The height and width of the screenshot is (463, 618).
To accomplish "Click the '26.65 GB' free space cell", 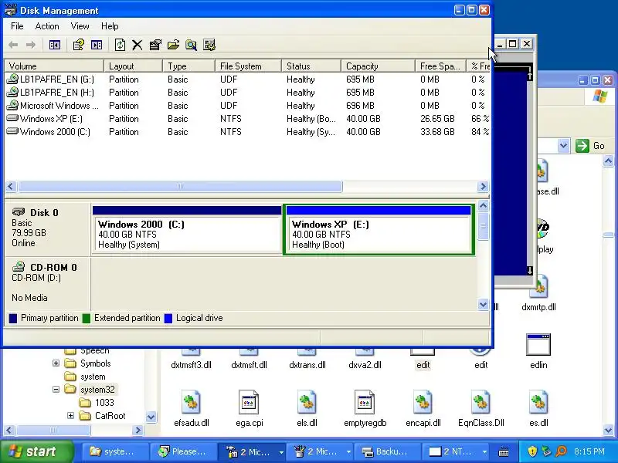I will click(437, 119).
